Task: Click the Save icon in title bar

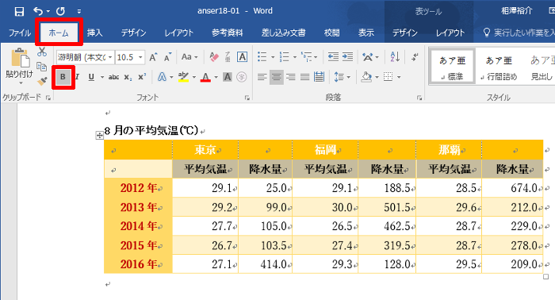Action: click(19, 11)
